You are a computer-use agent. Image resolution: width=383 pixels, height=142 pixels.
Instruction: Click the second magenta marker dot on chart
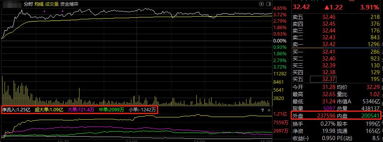[63, 11]
